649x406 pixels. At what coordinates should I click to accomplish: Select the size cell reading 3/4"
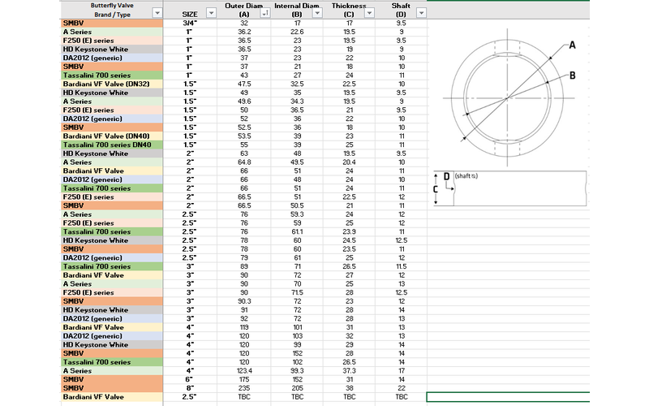[x=190, y=24]
